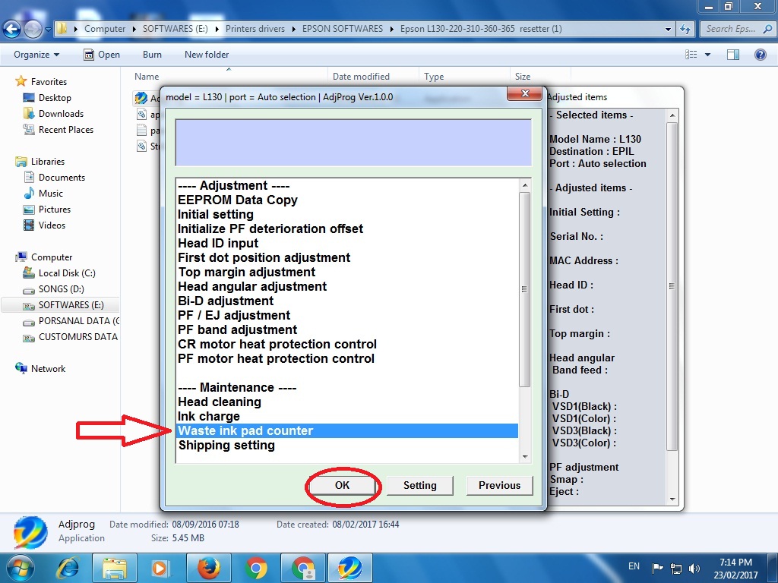
Task: Click the change view icon
Action: (x=691, y=55)
